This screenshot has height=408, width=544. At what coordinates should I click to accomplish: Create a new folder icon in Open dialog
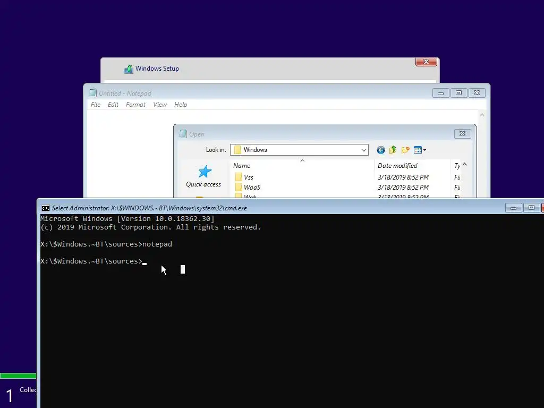point(405,150)
